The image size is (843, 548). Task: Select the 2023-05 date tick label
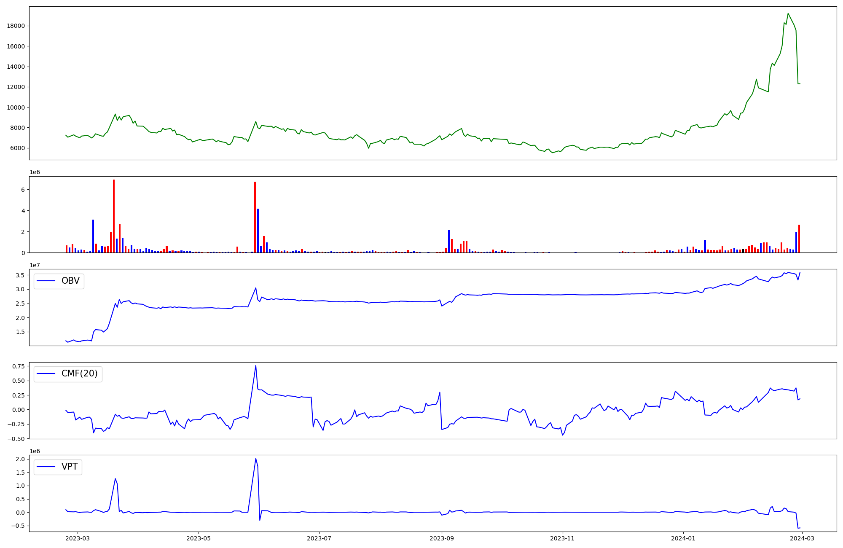(x=198, y=538)
